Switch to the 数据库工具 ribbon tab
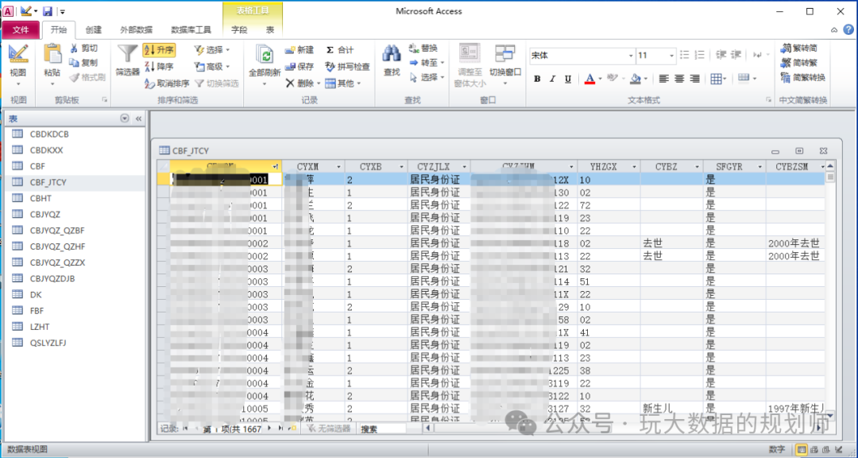The image size is (858, 458). [191, 29]
